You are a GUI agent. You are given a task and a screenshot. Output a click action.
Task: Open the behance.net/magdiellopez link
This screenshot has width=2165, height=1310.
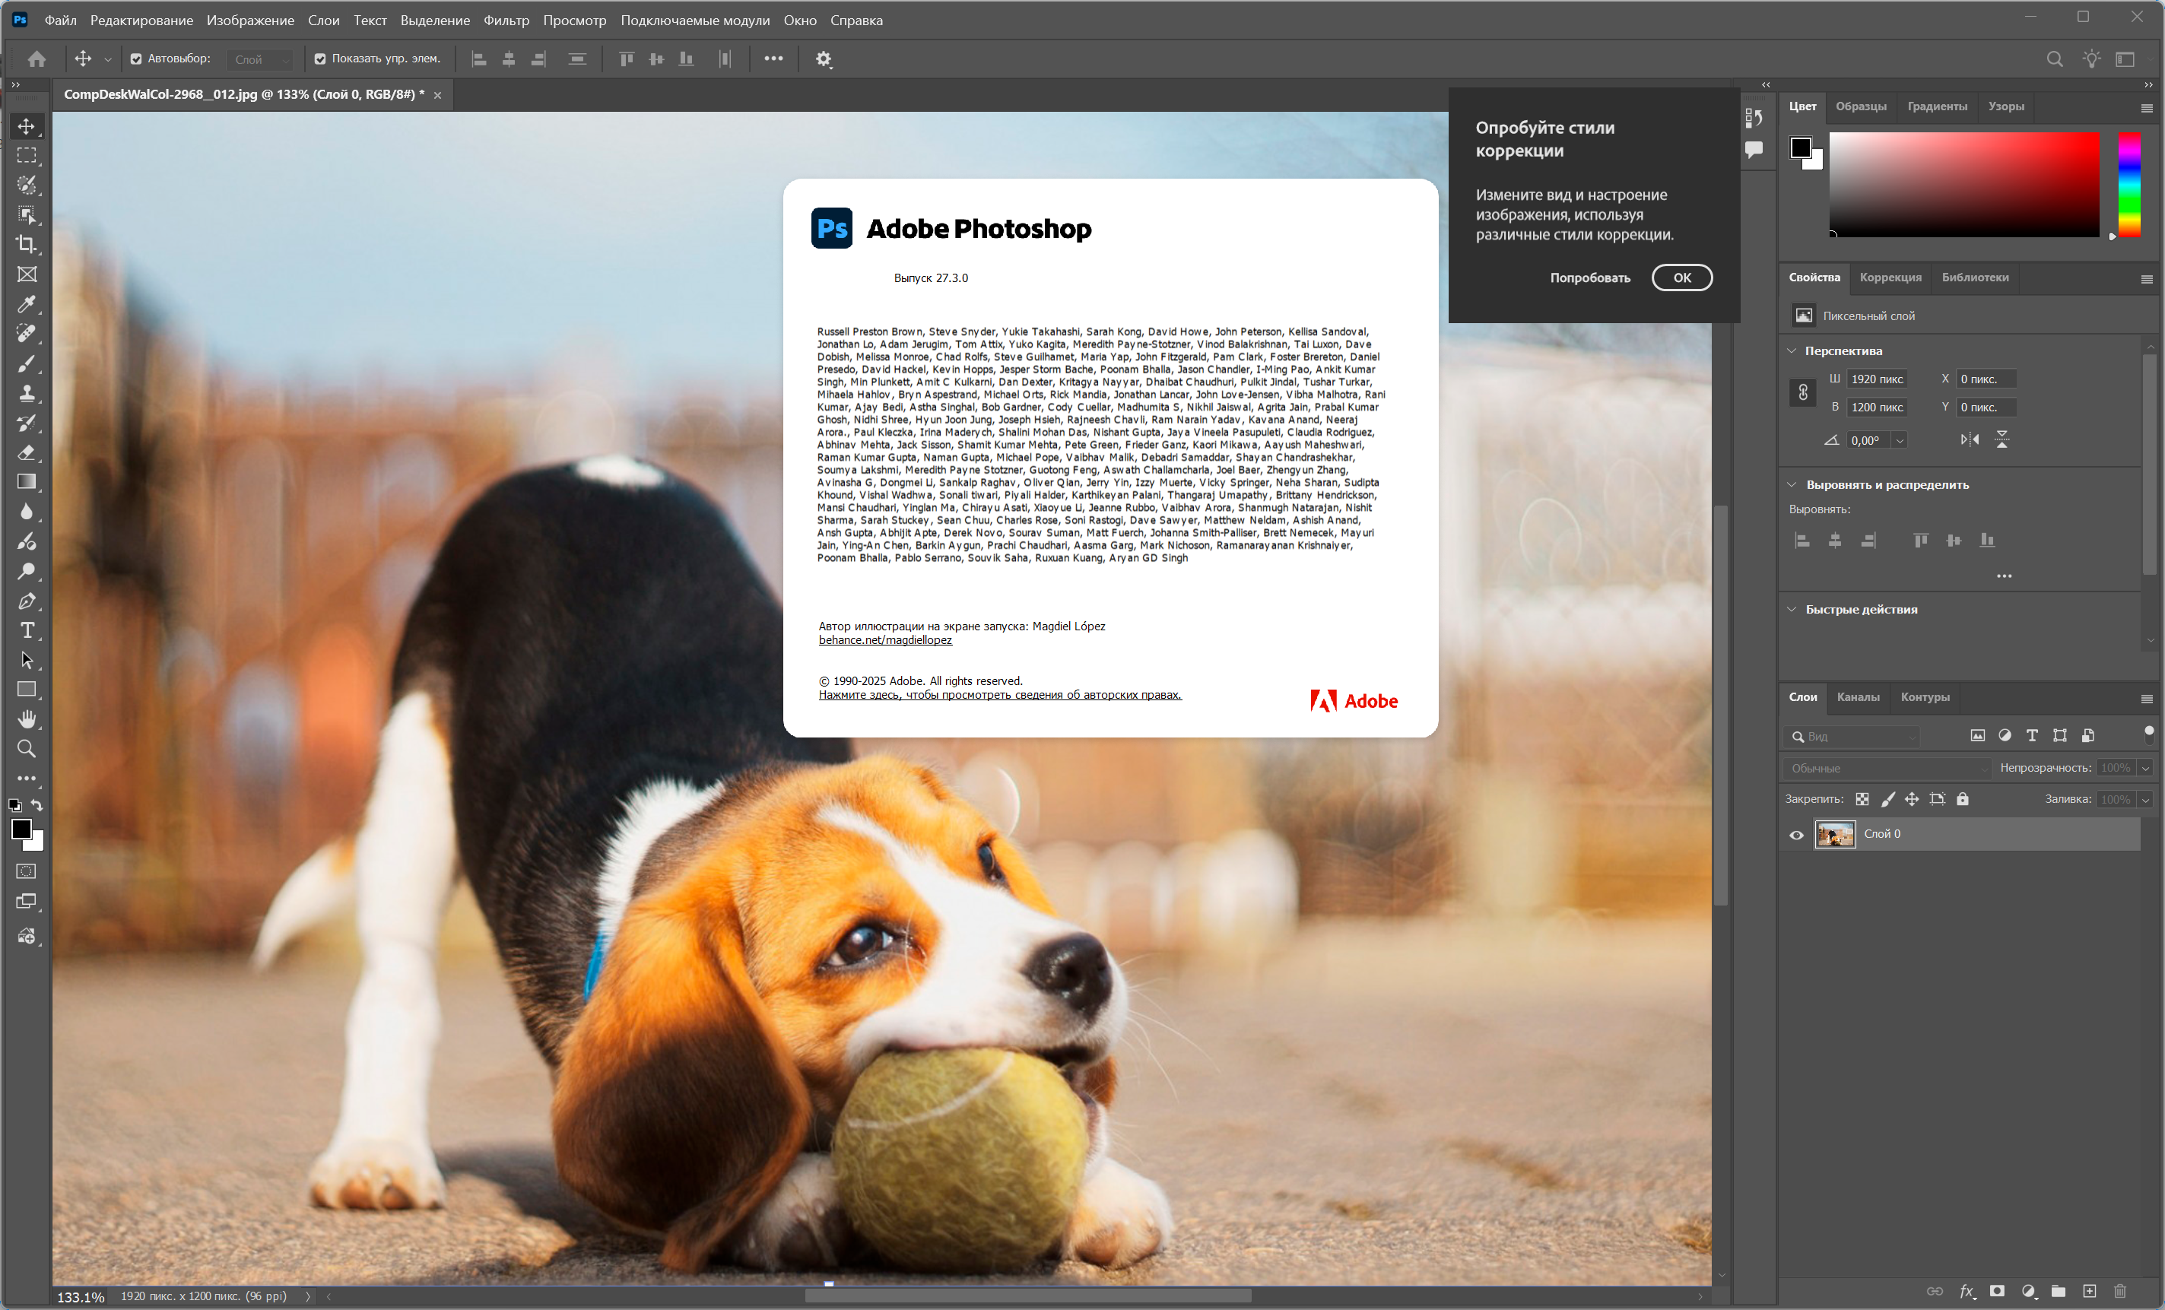(885, 640)
